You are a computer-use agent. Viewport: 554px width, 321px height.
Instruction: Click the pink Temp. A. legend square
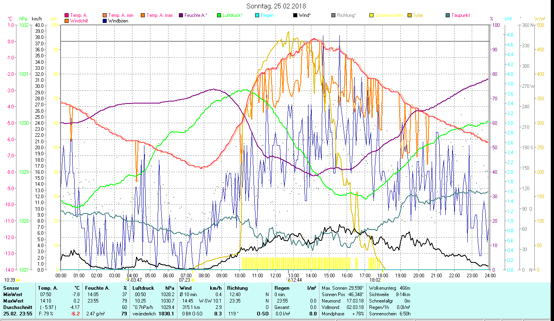tap(67, 16)
